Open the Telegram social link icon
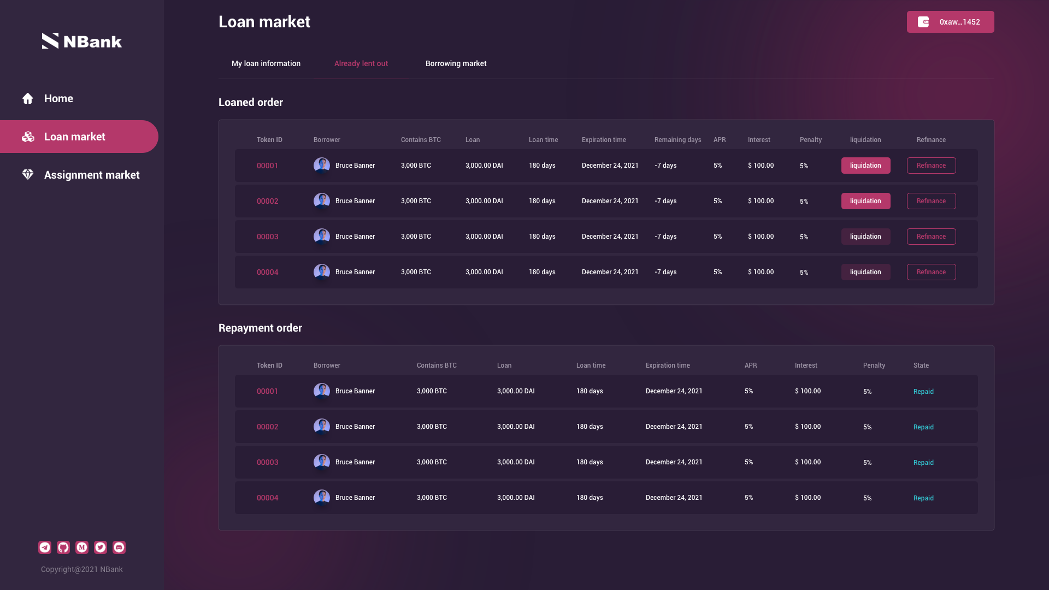The height and width of the screenshot is (590, 1049). pos(45,547)
